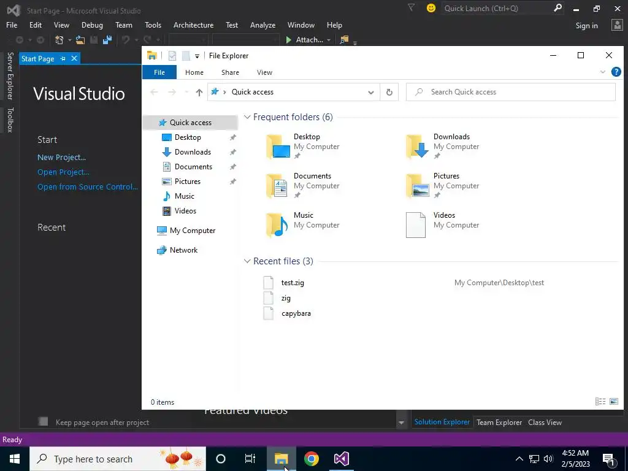This screenshot has width=628, height=471.
Task: Close the Start Page tab
Action: click(x=74, y=58)
